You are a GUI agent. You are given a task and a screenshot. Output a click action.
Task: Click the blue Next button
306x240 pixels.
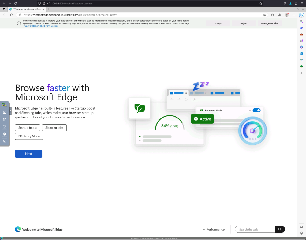coord(28,154)
